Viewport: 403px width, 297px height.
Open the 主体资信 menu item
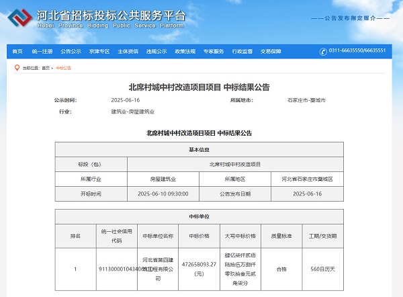(128, 51)
